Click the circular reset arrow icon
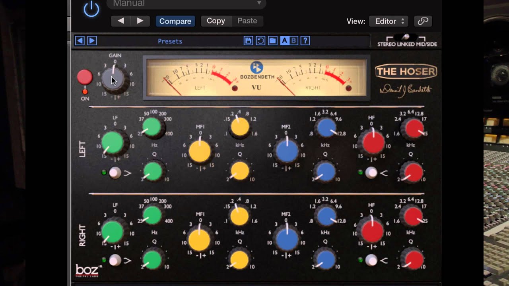509x286 pixels. tap(260, 41)
